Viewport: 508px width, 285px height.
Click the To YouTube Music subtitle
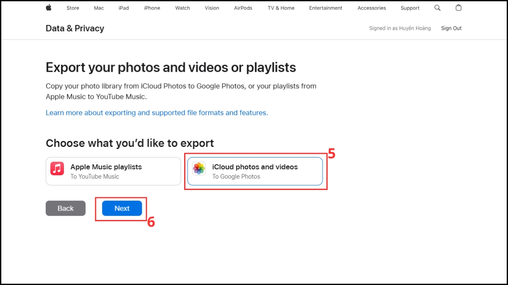click(95, 176)
